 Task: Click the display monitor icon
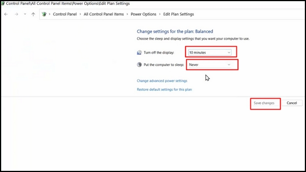click(x=139, y=52)
